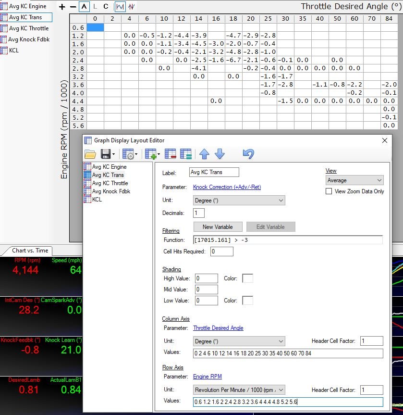Viewport: 403px width, 415px height.
Task: Open KCL graph in the top-left list
Action: [10, 50]
